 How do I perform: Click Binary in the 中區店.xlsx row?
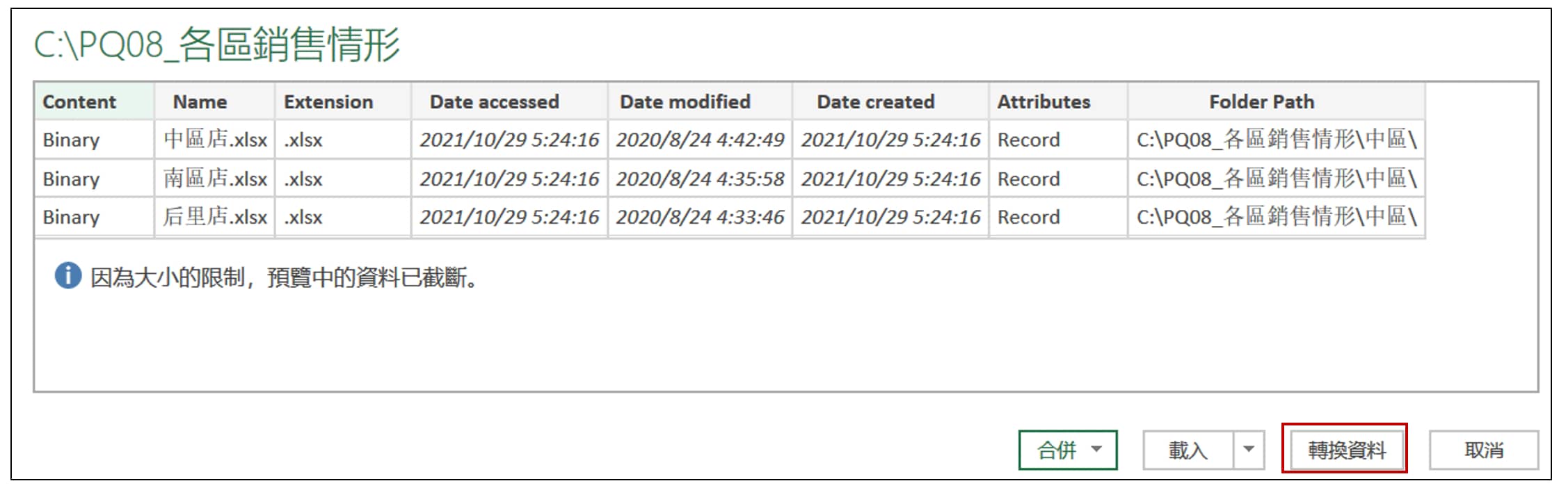tap(71, 140)
